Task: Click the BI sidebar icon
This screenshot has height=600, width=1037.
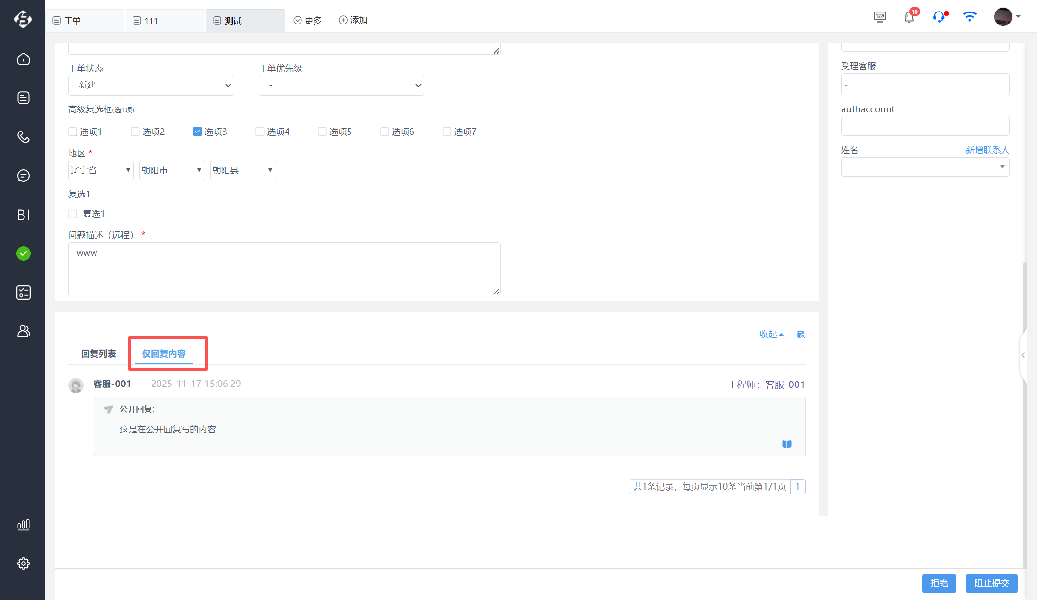Action: click(x=23, y=215)
